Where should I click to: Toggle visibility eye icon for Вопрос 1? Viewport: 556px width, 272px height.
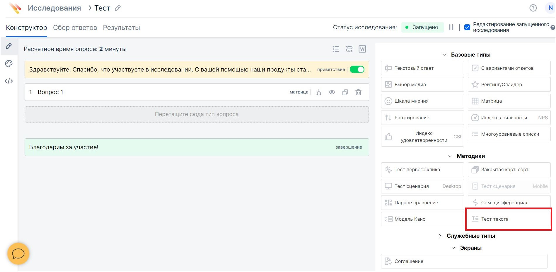332,92
